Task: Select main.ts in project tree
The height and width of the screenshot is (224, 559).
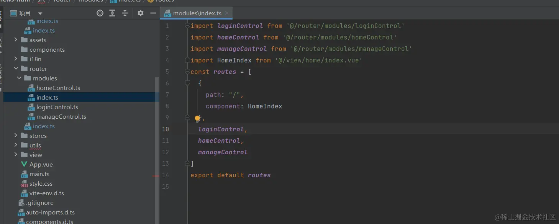Action: 39,174
